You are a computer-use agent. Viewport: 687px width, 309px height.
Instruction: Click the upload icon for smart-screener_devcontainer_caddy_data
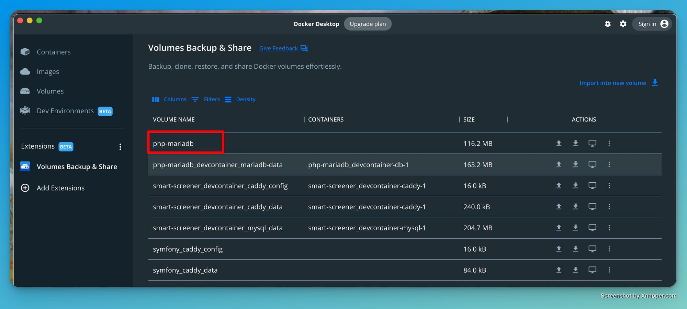pos(559,206)
